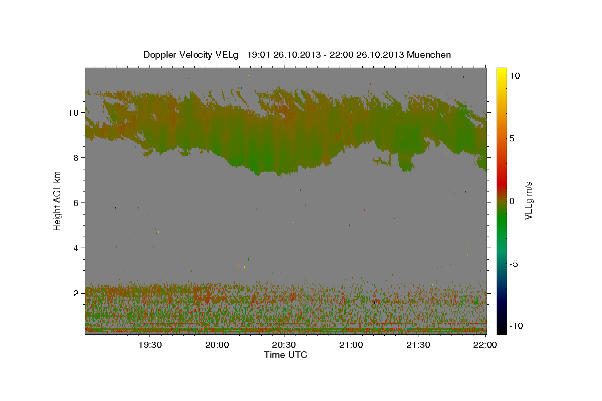This screenshot has width=602, height=401.
Task: Click the 'Time UTC' axis label
Action: coord(285,355)
